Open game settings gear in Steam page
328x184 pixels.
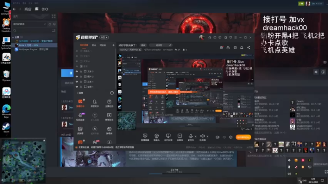316,72
